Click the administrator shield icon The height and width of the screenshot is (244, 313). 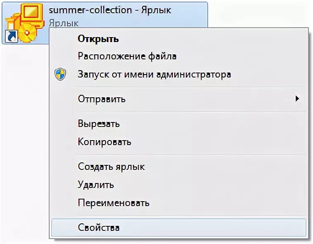pos(61,75)
